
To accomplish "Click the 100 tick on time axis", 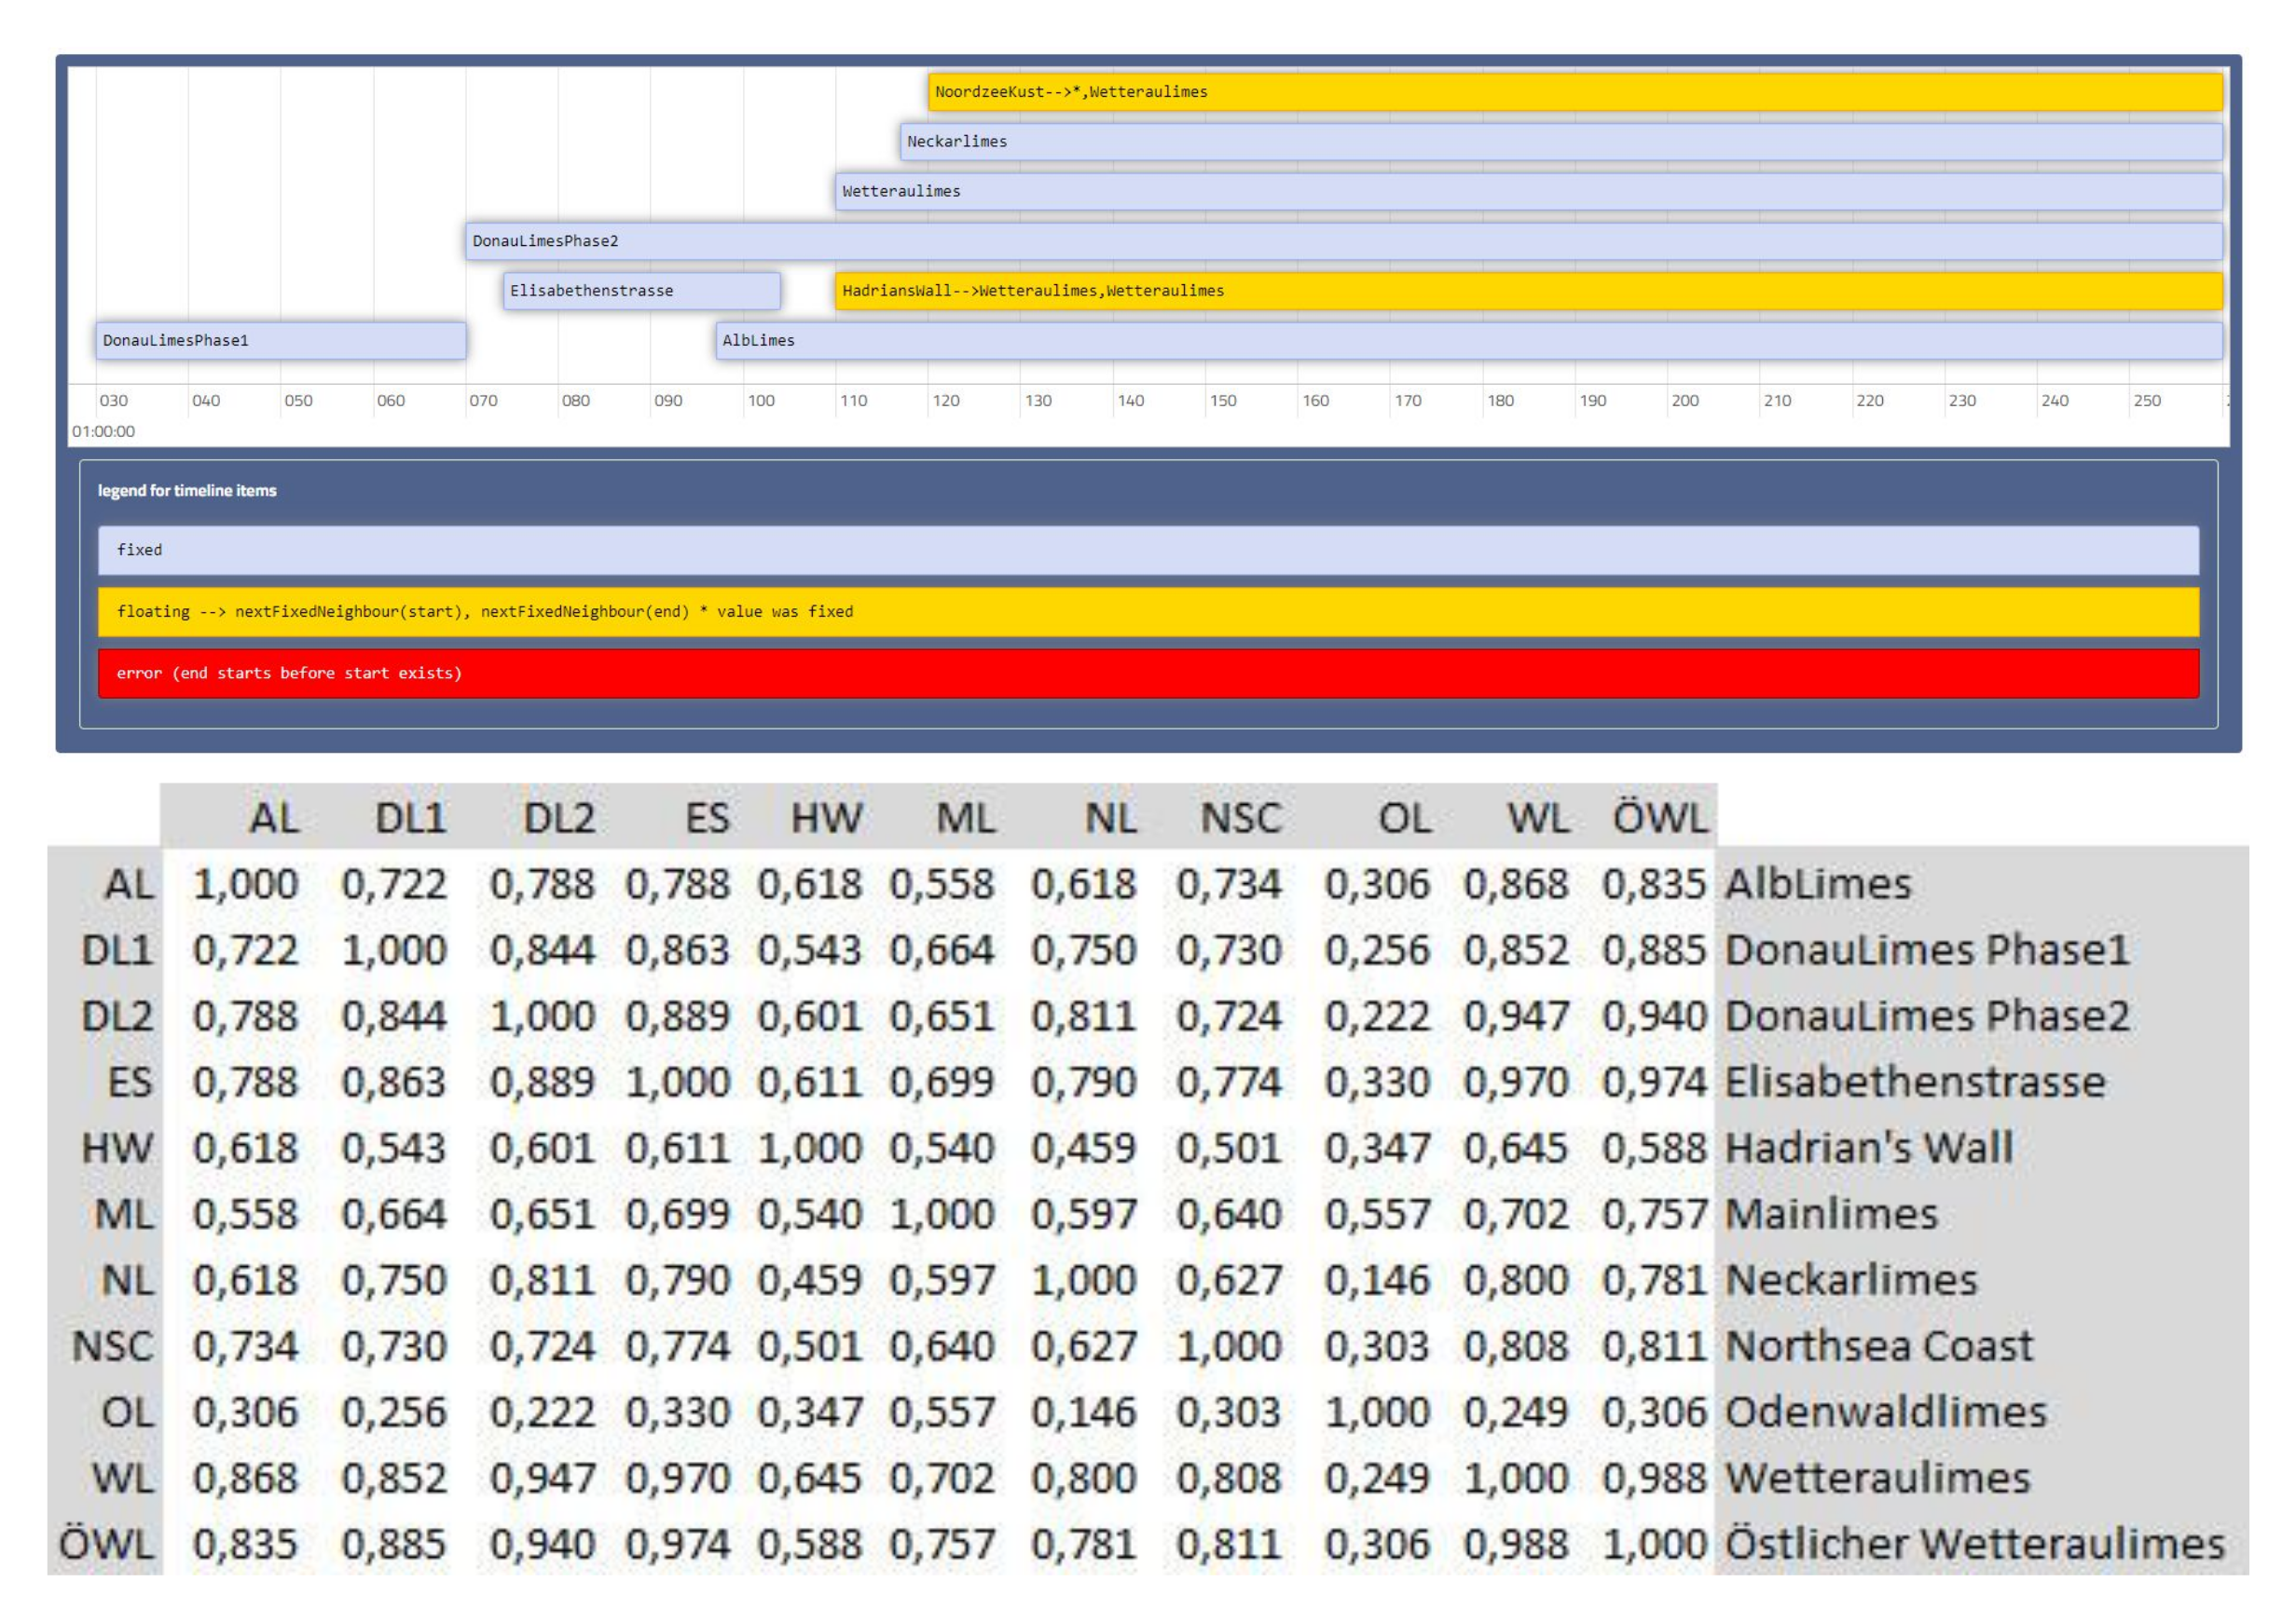I will [x=761, y=401].
